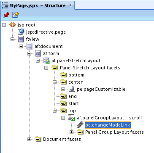154x153 pixels.
Task: Select the af:form label
Action: (x=51, y=53)
